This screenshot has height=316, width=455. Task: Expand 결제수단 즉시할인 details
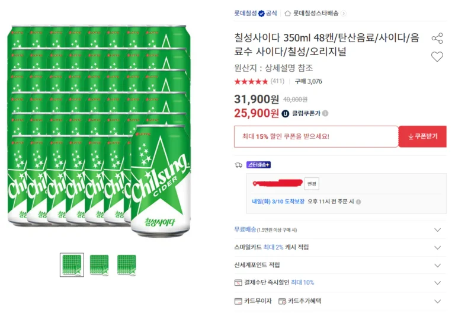coord(438,283)
